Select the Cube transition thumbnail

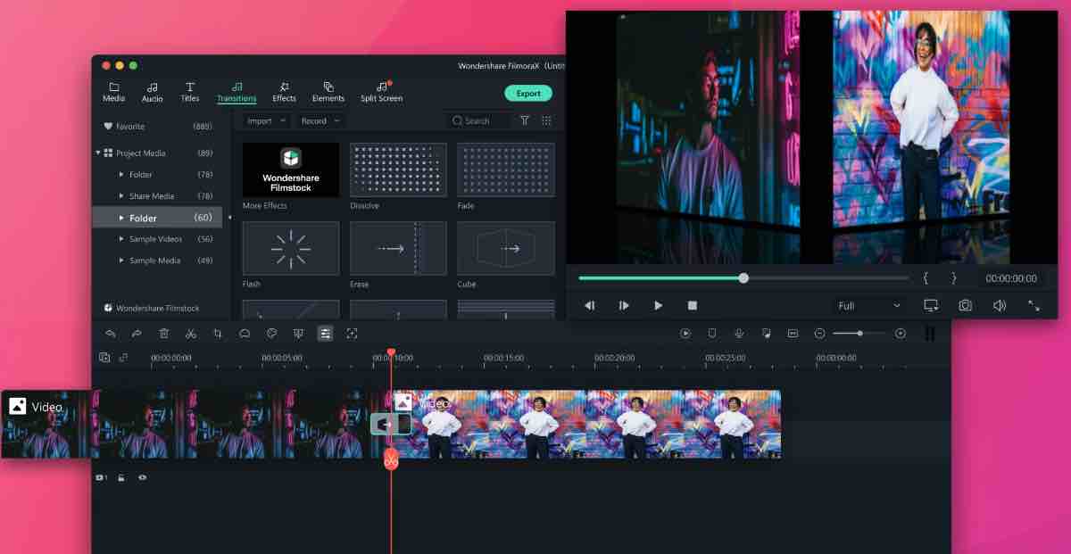click(x=505, y=249)
